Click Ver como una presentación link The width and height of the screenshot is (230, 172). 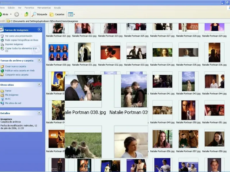pyautogui.click(x=18, y=36)
